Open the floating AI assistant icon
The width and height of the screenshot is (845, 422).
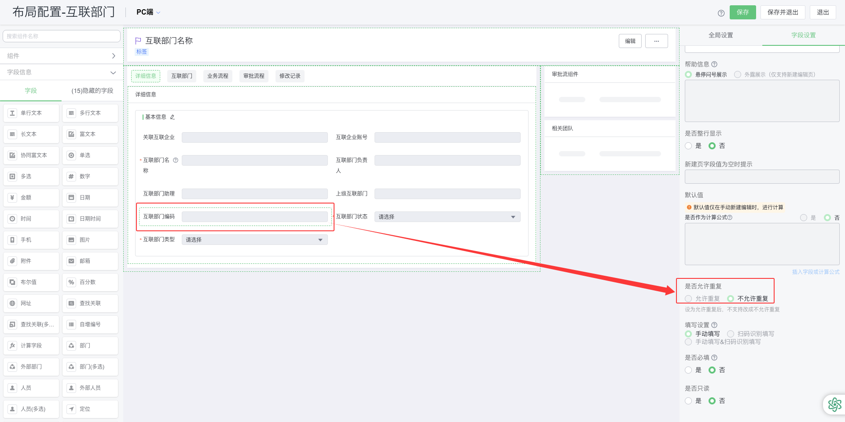(834, 404)
